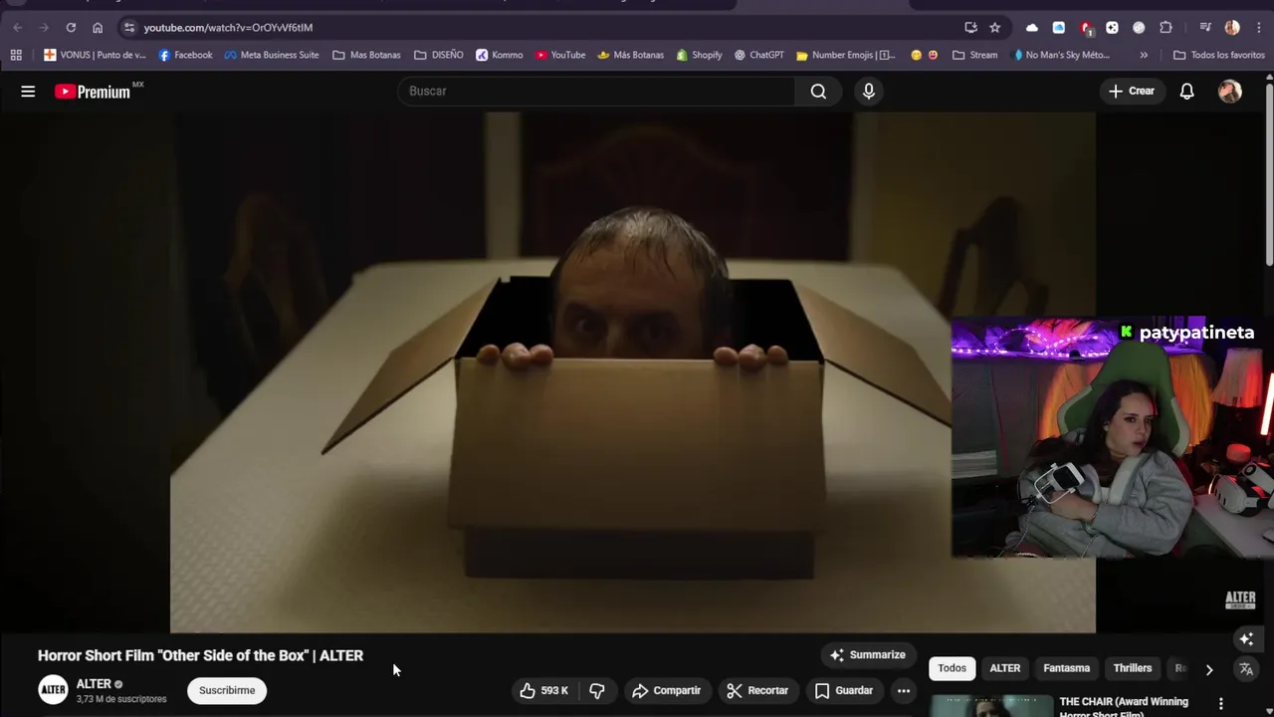Viewport: 1274px width, 717px height.
Task: Select the Thrillers filter chip
Action: click(1133, 668)
